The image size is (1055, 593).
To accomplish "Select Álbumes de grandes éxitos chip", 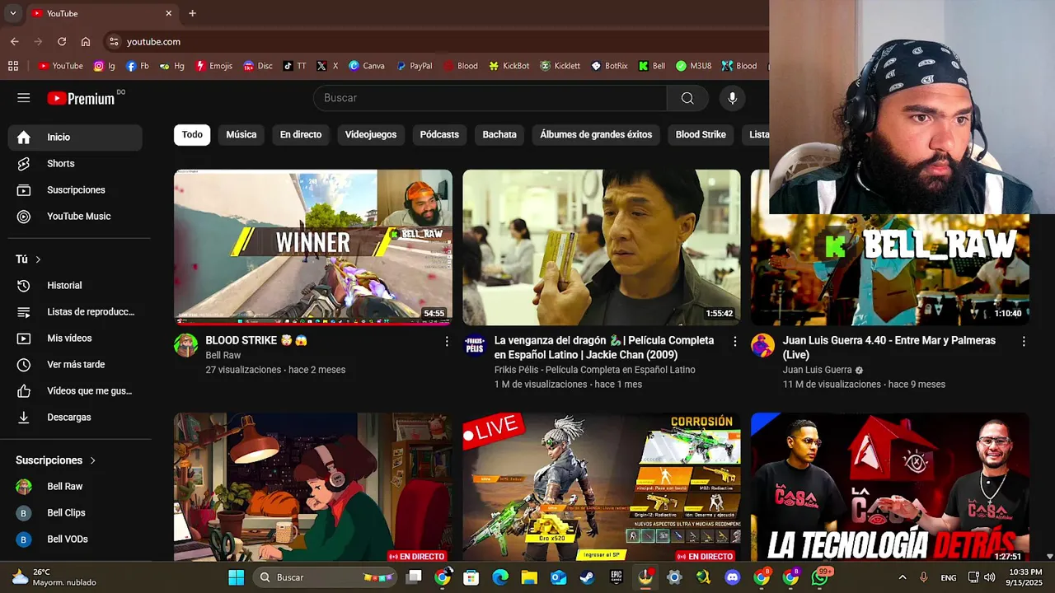I will (596, 135).
